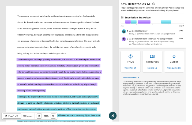Screen dimensions: 192x125
Task: Click the wide purple middle segment in breakdown bar
Action: click(144, 22)
